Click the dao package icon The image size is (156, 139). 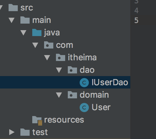pos(72,70)
